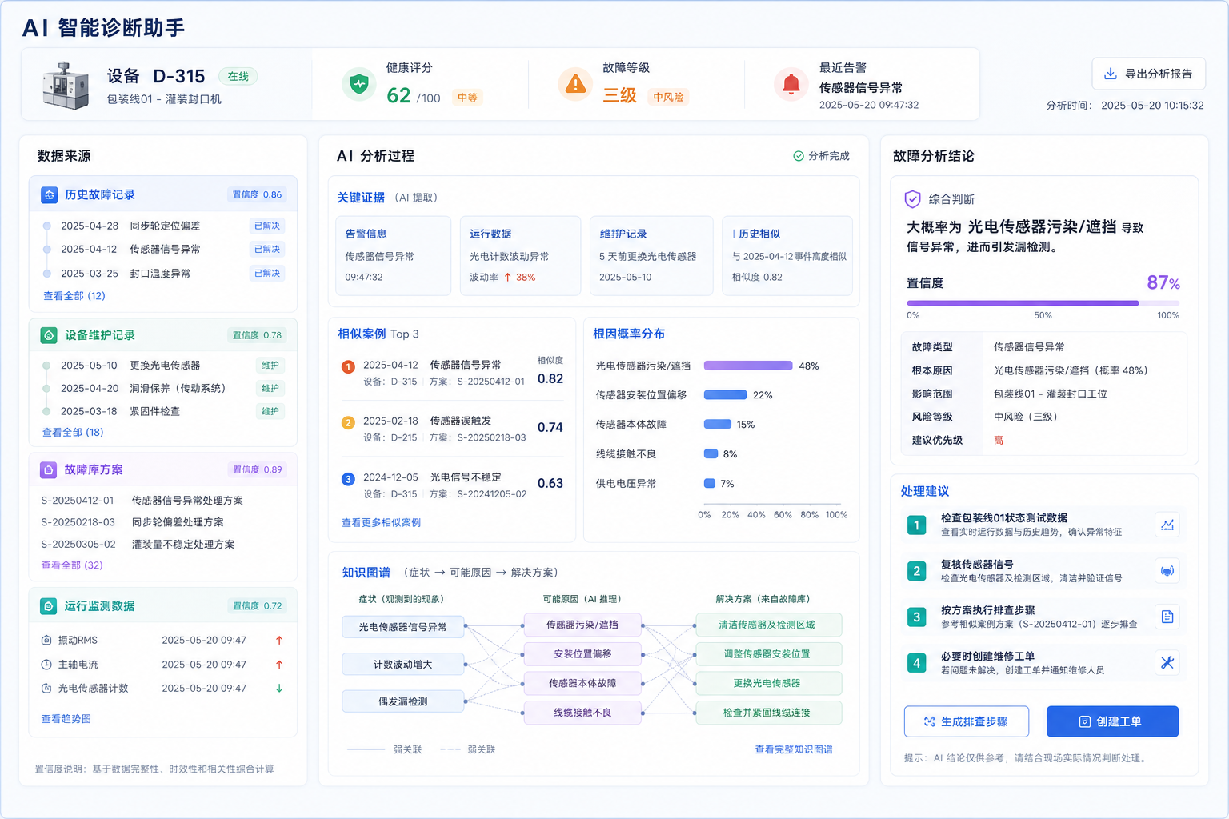This screenshot has height=819, width=1229.
Task: Click the 维护 tag for 更换光电传感器
Action: click(270, 366)
